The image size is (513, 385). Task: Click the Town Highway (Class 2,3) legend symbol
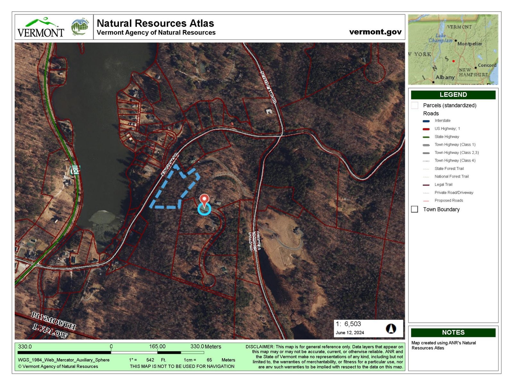[426, 153]
